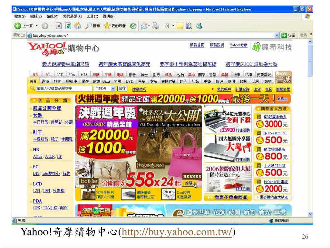
Task: Open the 說明 Help menu
Action: (109, 16)
